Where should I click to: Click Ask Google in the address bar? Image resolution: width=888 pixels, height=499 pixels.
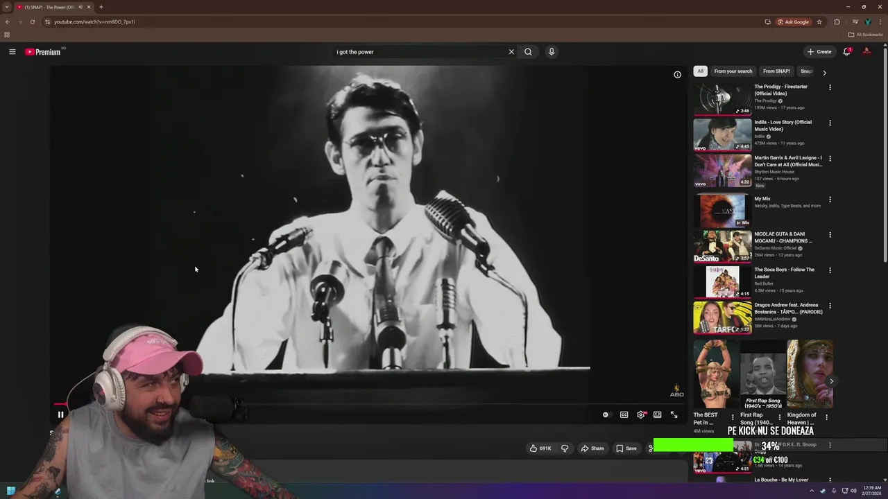tap(794, 21)
